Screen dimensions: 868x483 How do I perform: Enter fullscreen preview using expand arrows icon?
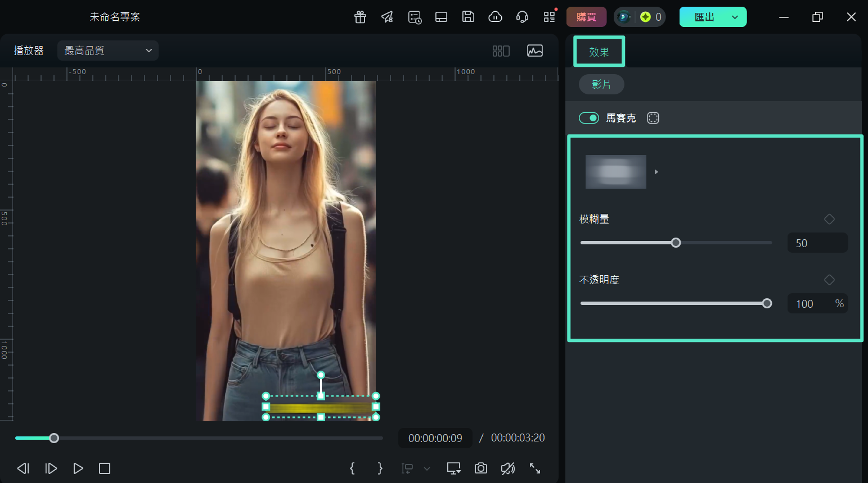click(535, 468)
